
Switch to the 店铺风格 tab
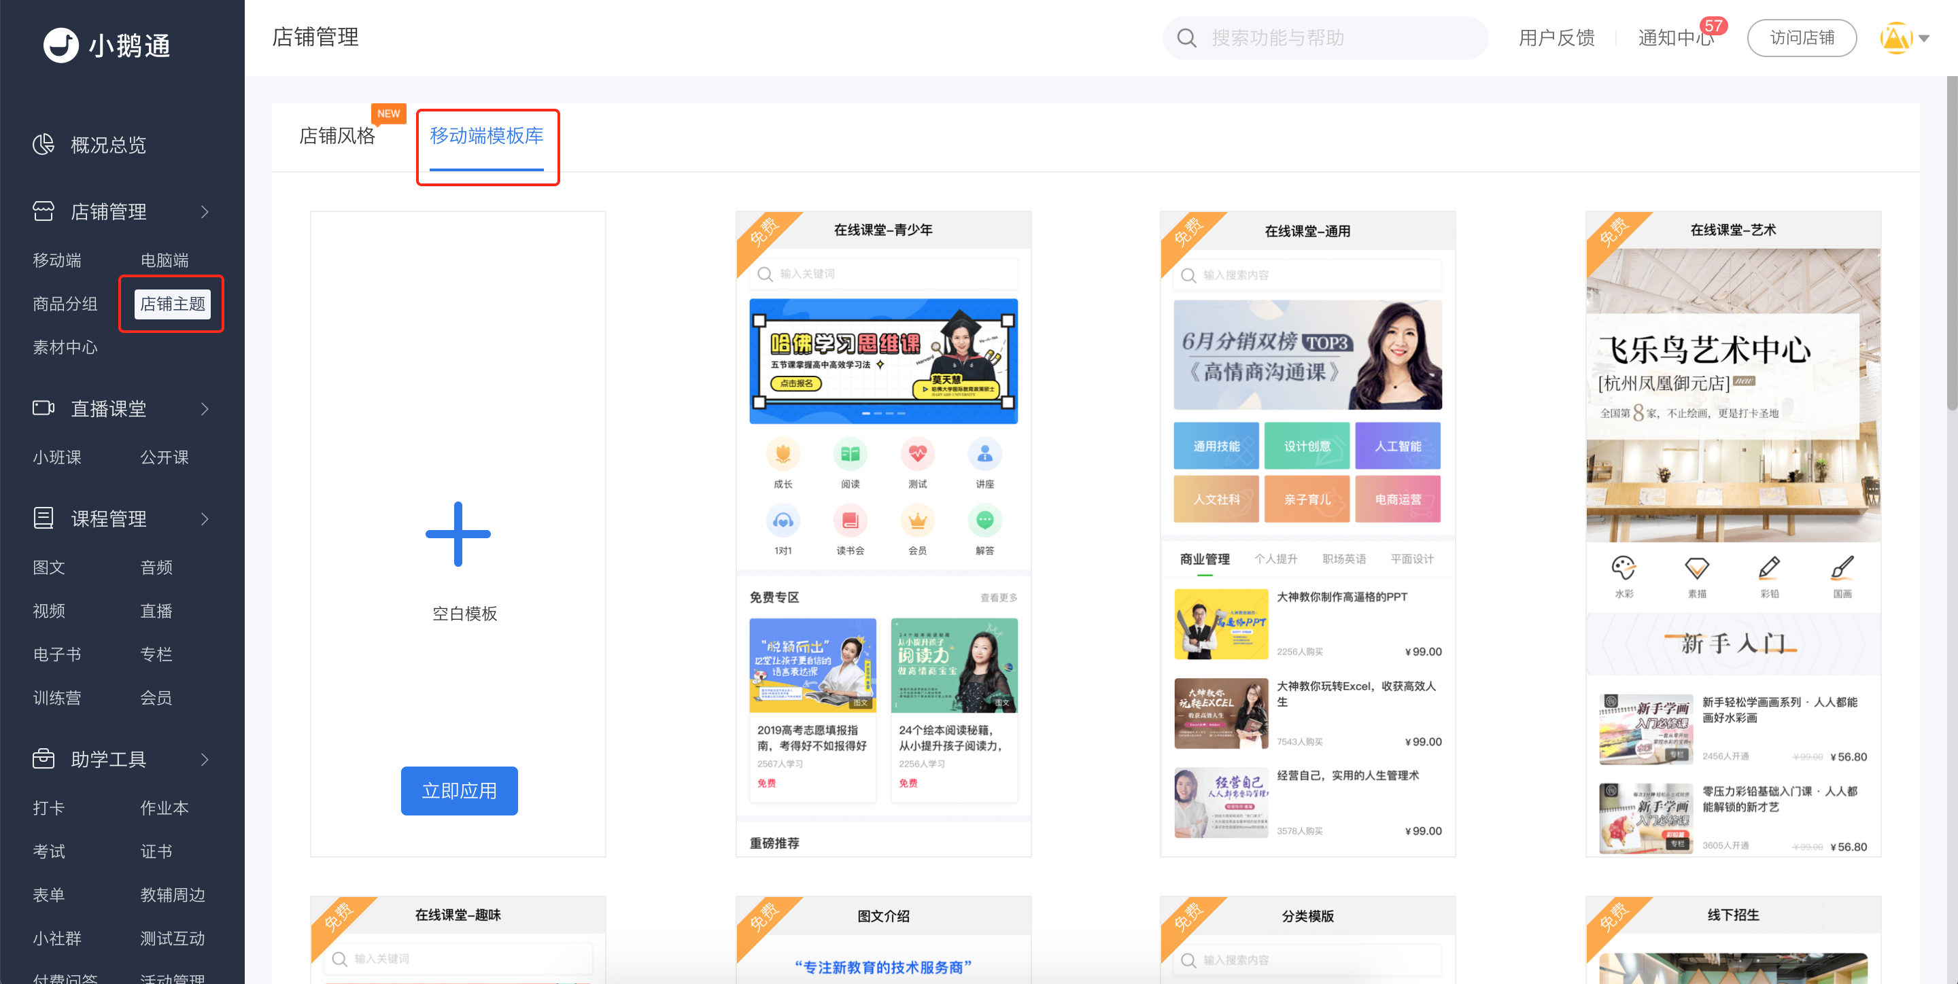coord(337,136)
